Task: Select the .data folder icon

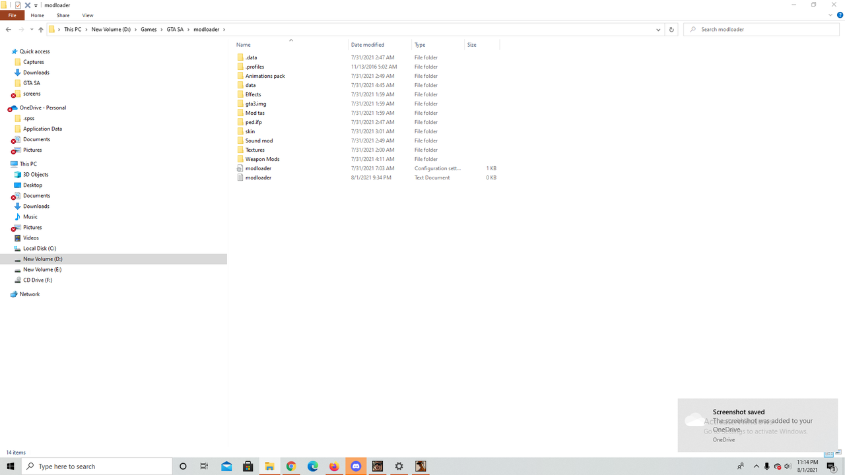Action: click(240, 57)
